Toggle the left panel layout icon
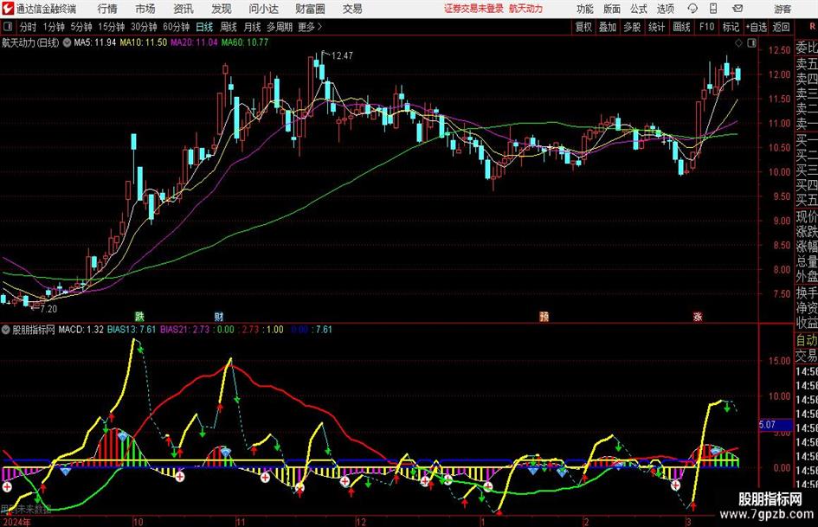This screenshot has height=527, width=818. coord(8,27)
